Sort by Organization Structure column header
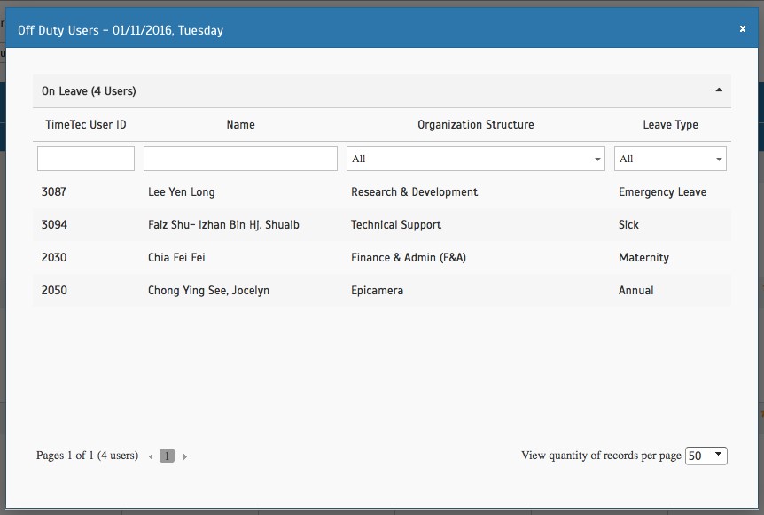764x515 pixels. (x=476, y=125)
